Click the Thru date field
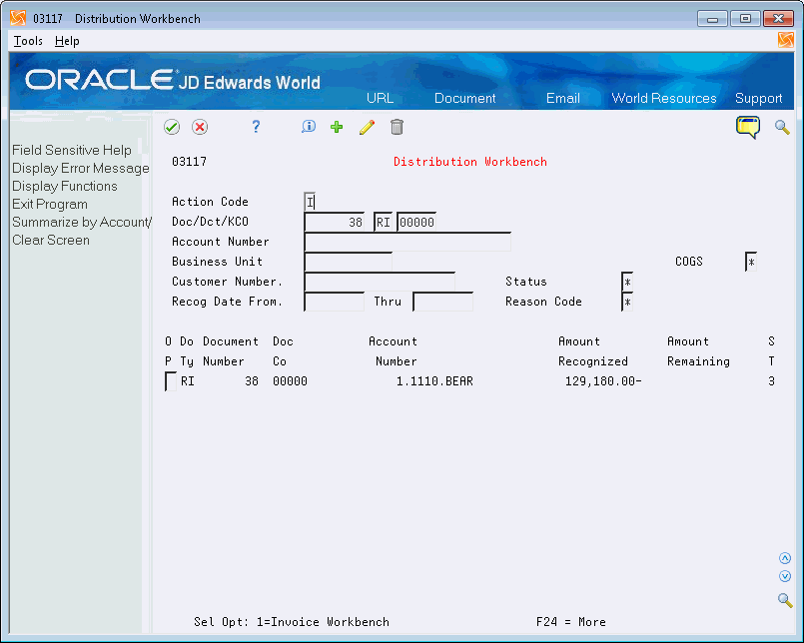804x643 pixels. 443,302
